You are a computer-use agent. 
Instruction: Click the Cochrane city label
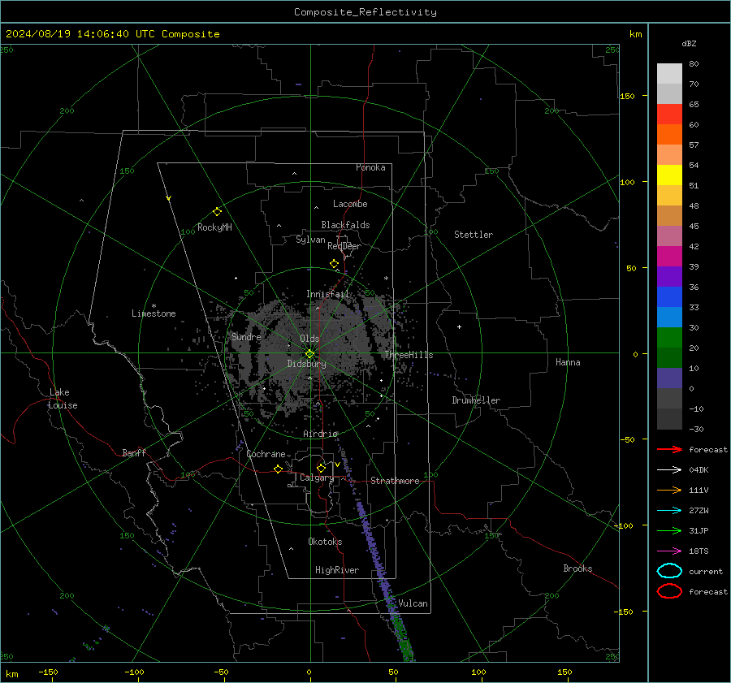pos(266,454)
